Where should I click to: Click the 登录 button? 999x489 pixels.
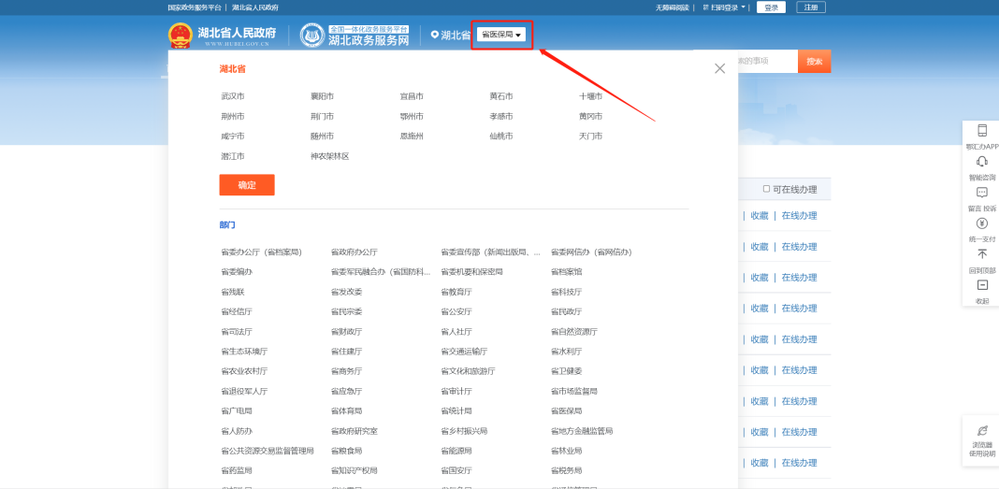point(771,7)
